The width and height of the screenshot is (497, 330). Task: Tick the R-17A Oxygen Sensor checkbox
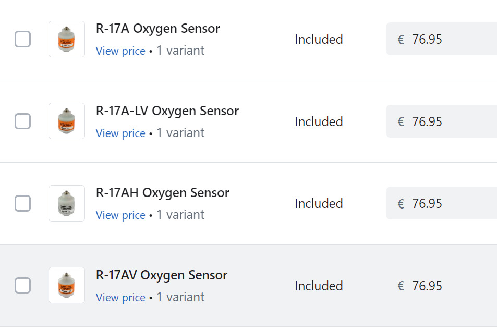tap(22, 39)
